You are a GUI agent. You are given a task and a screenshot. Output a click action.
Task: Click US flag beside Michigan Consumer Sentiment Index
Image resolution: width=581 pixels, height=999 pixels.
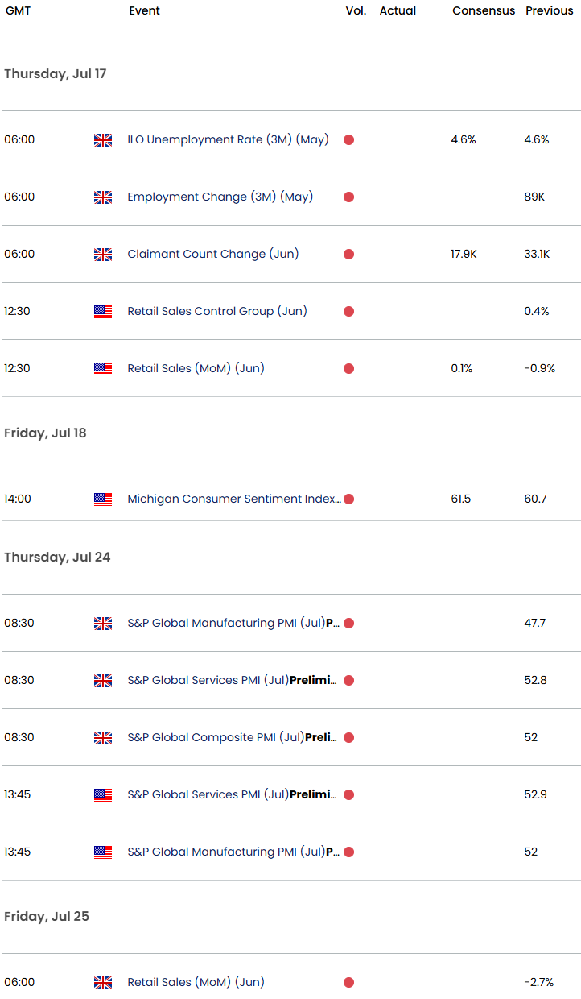pyautogui.click(x=103, y=499)
